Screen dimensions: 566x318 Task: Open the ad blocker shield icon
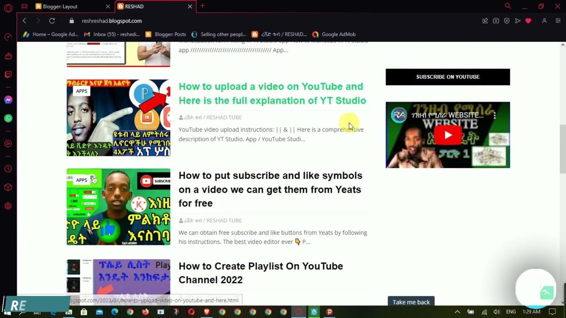507,21
